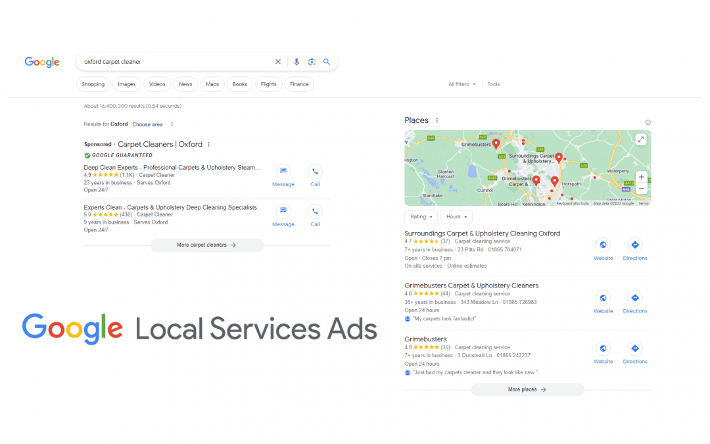Zoom out on the Places map
Viewport: 710px width, 444px height.
(x=641, y=189)
